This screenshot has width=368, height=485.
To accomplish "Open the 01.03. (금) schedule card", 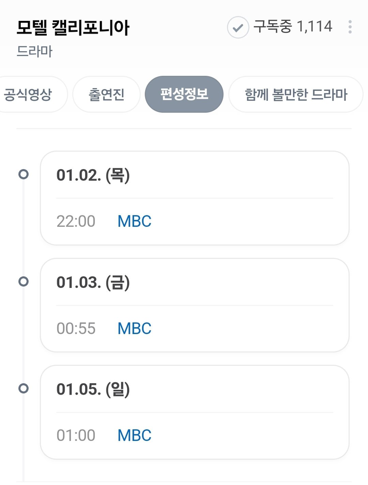I will pos(195,305).
